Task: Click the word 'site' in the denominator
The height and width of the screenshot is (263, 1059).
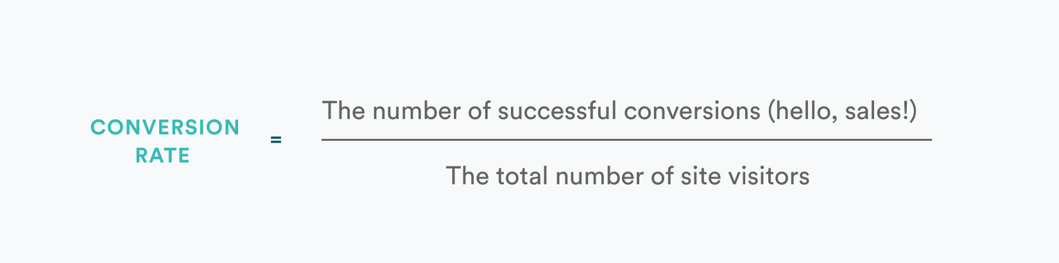Action: point(700,177)
